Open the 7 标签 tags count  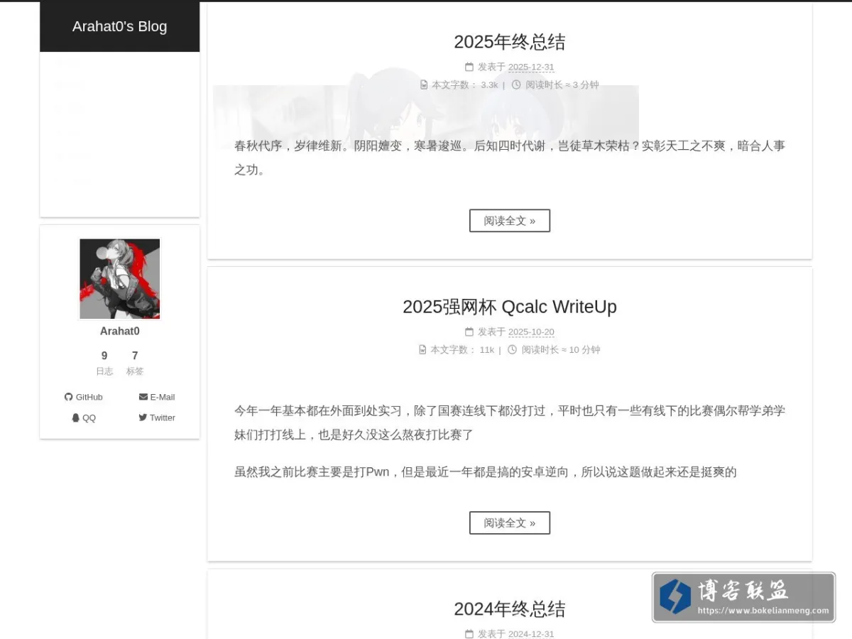point(135,362)
